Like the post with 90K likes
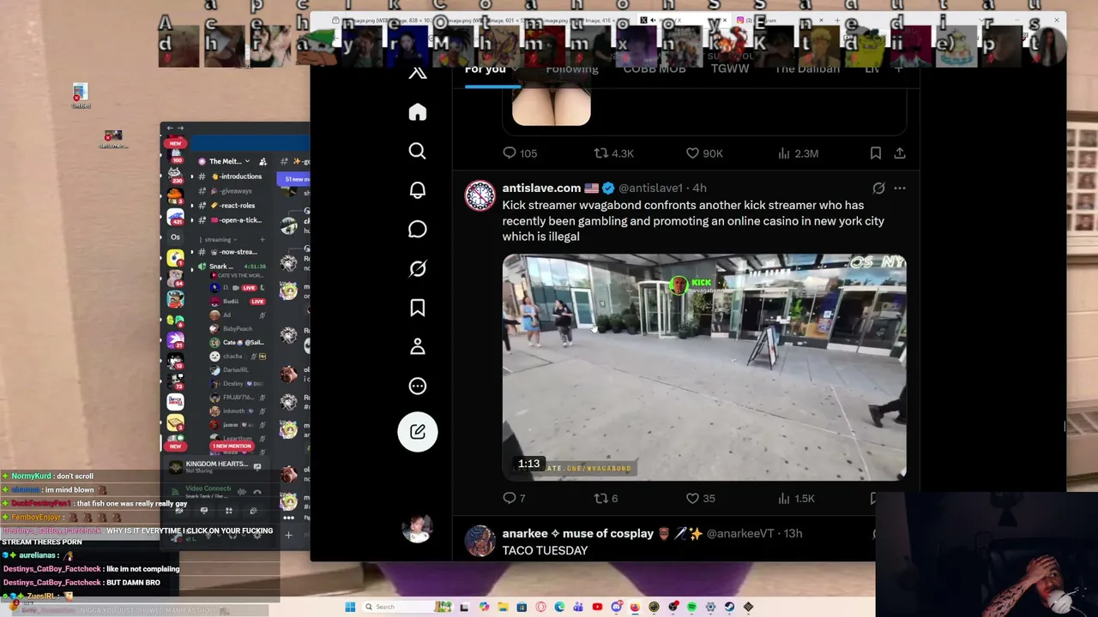Viewport: 1098px width, 617px height. 704,153
